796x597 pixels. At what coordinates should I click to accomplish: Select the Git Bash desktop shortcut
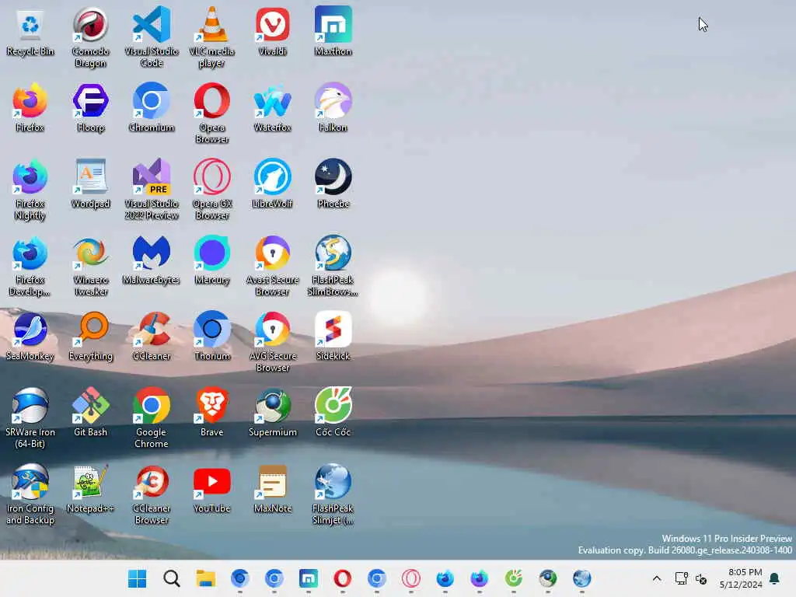90,413
